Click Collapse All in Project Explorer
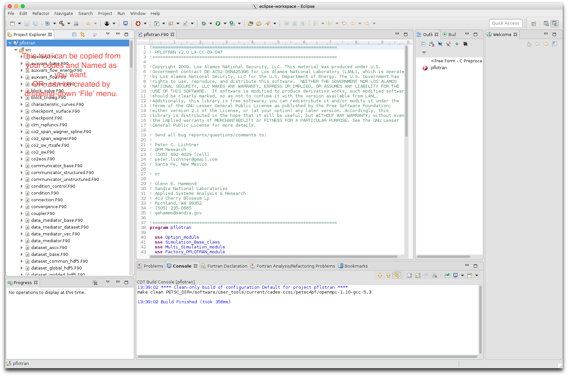This screenshot has height=376, width=568. coord(74,34)
